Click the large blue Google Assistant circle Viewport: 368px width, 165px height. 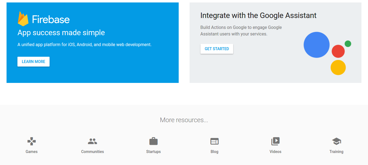coord(317,45)
